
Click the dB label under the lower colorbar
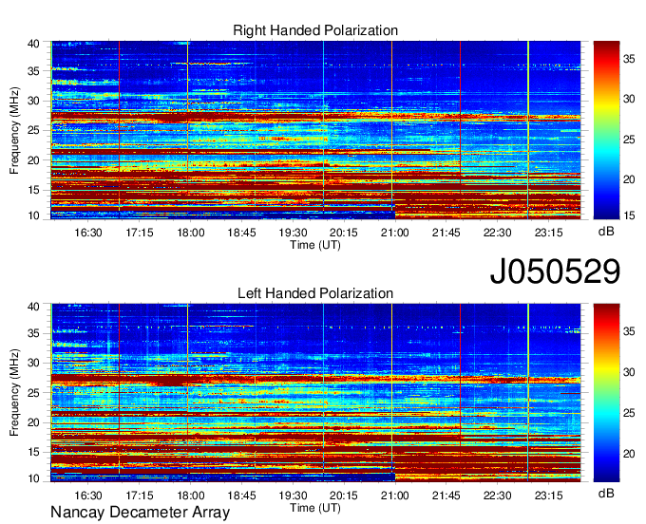click(x=606, y=493)
